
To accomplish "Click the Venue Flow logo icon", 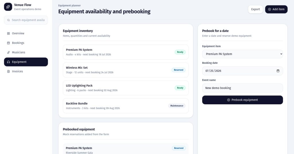I will pyautogui.click(x=8, y=7).
